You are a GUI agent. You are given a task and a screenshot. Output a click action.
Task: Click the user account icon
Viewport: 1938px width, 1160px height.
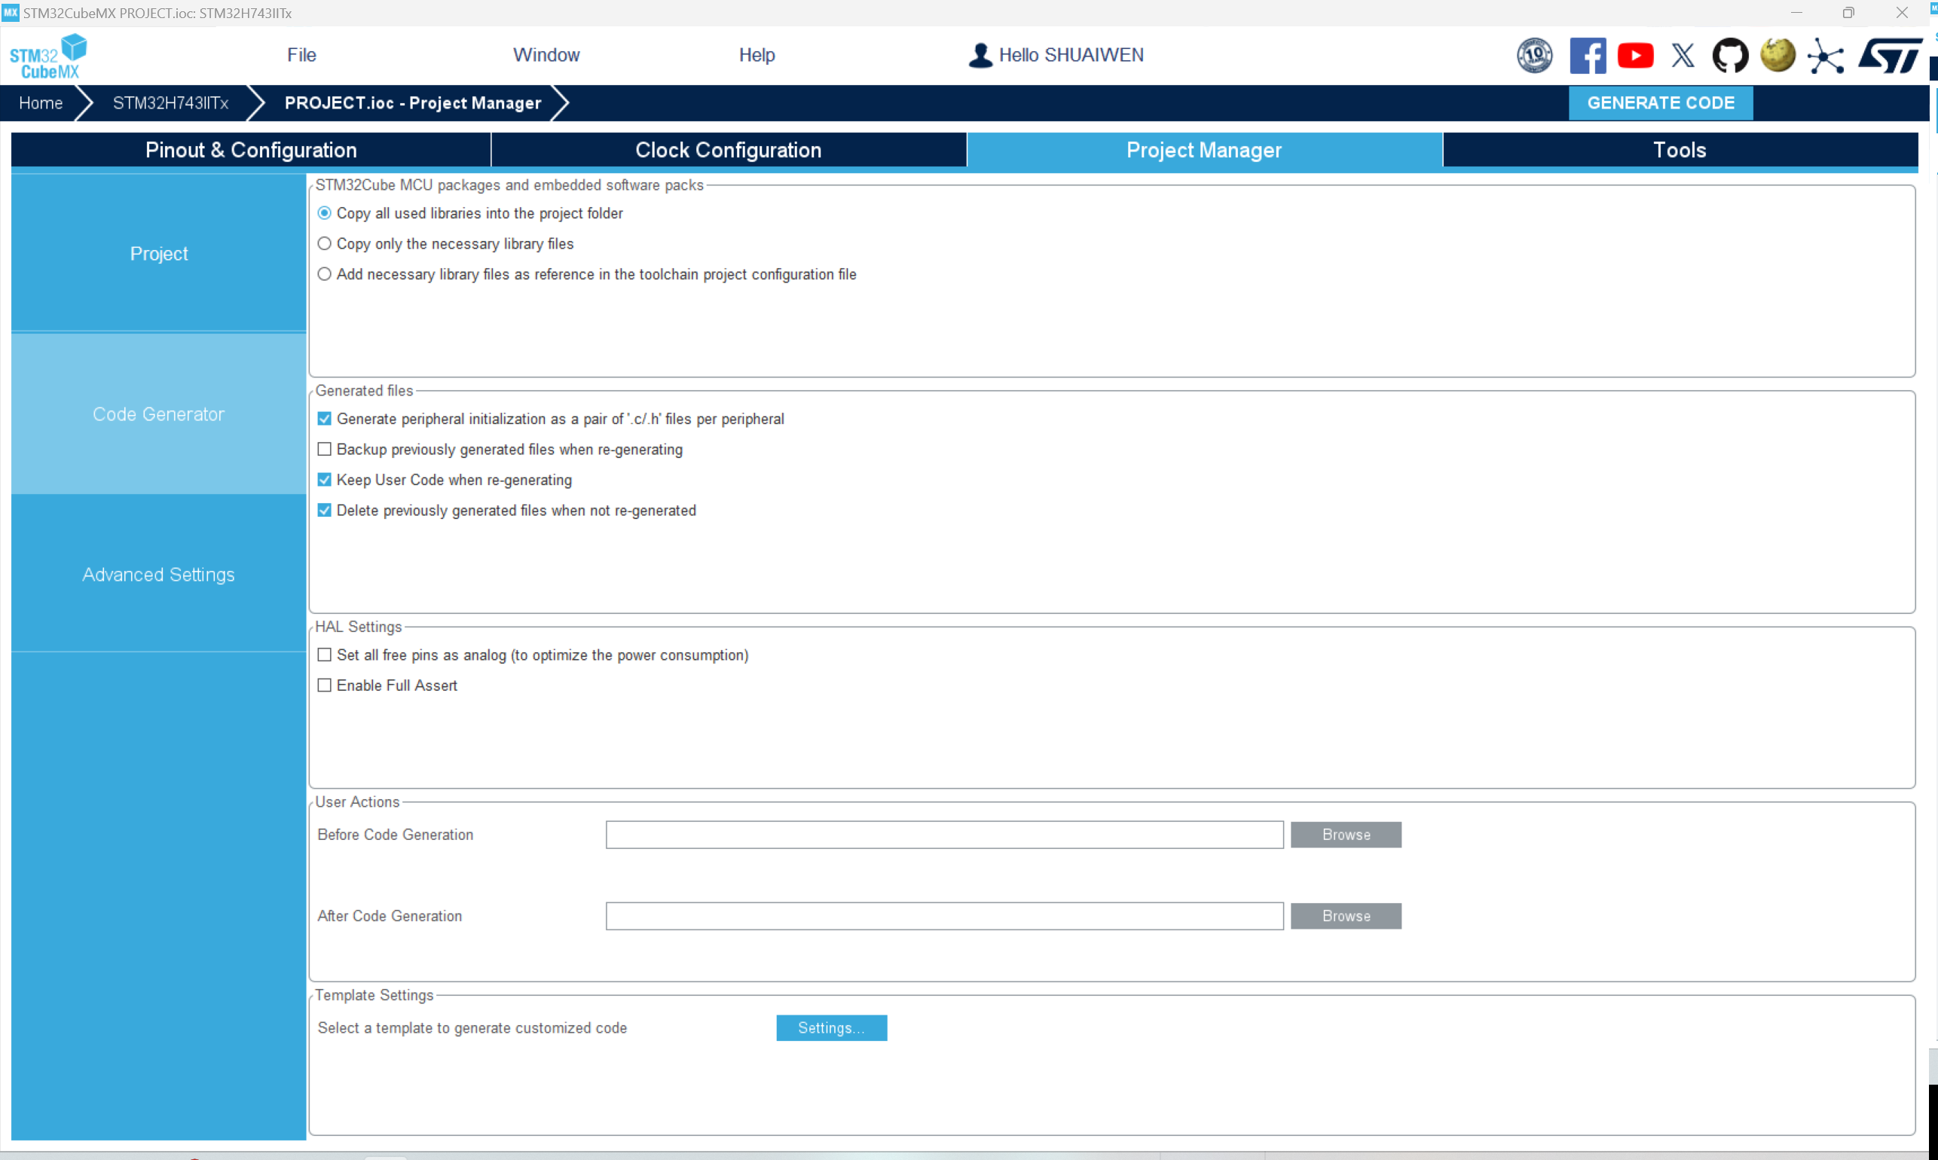[x=980, y=54]
